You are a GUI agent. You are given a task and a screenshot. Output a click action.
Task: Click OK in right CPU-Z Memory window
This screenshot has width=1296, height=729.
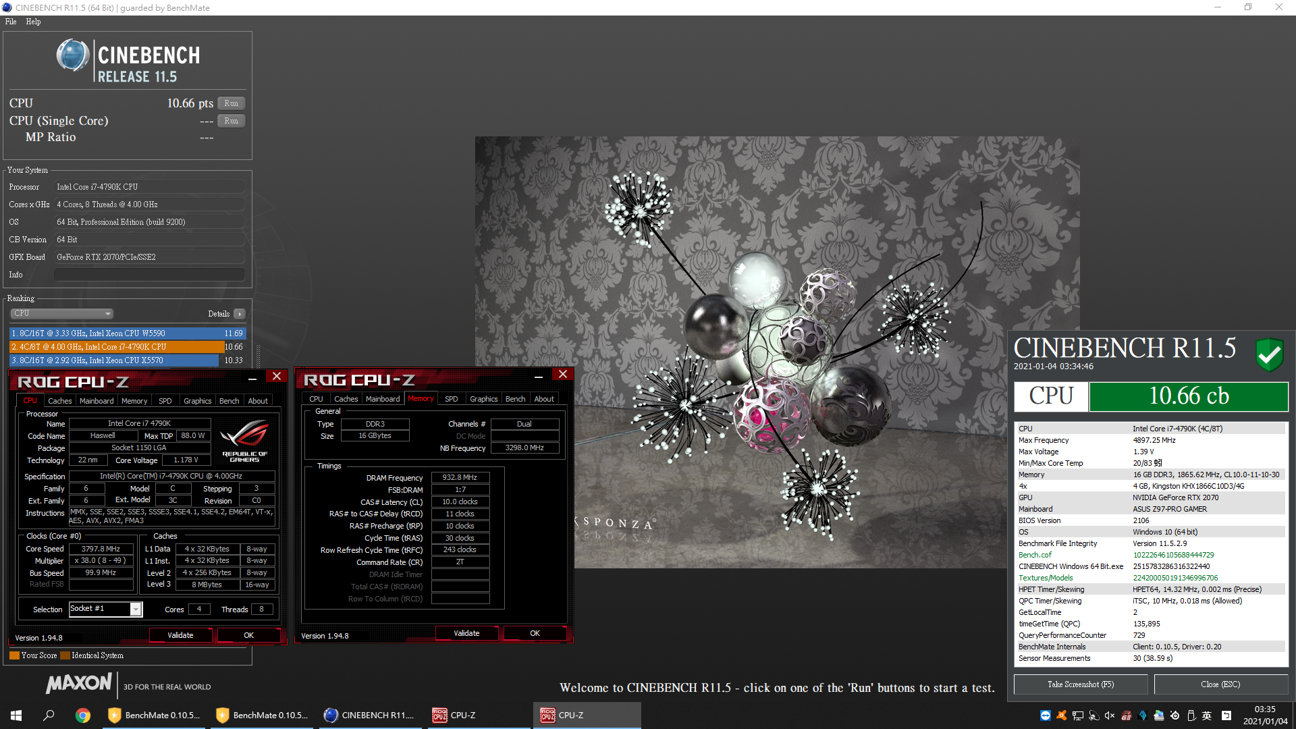(x=535, y=633)
